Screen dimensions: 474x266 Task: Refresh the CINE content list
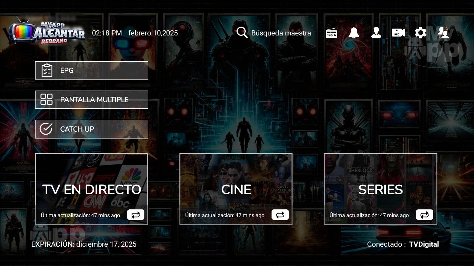(x=280, y=215)
